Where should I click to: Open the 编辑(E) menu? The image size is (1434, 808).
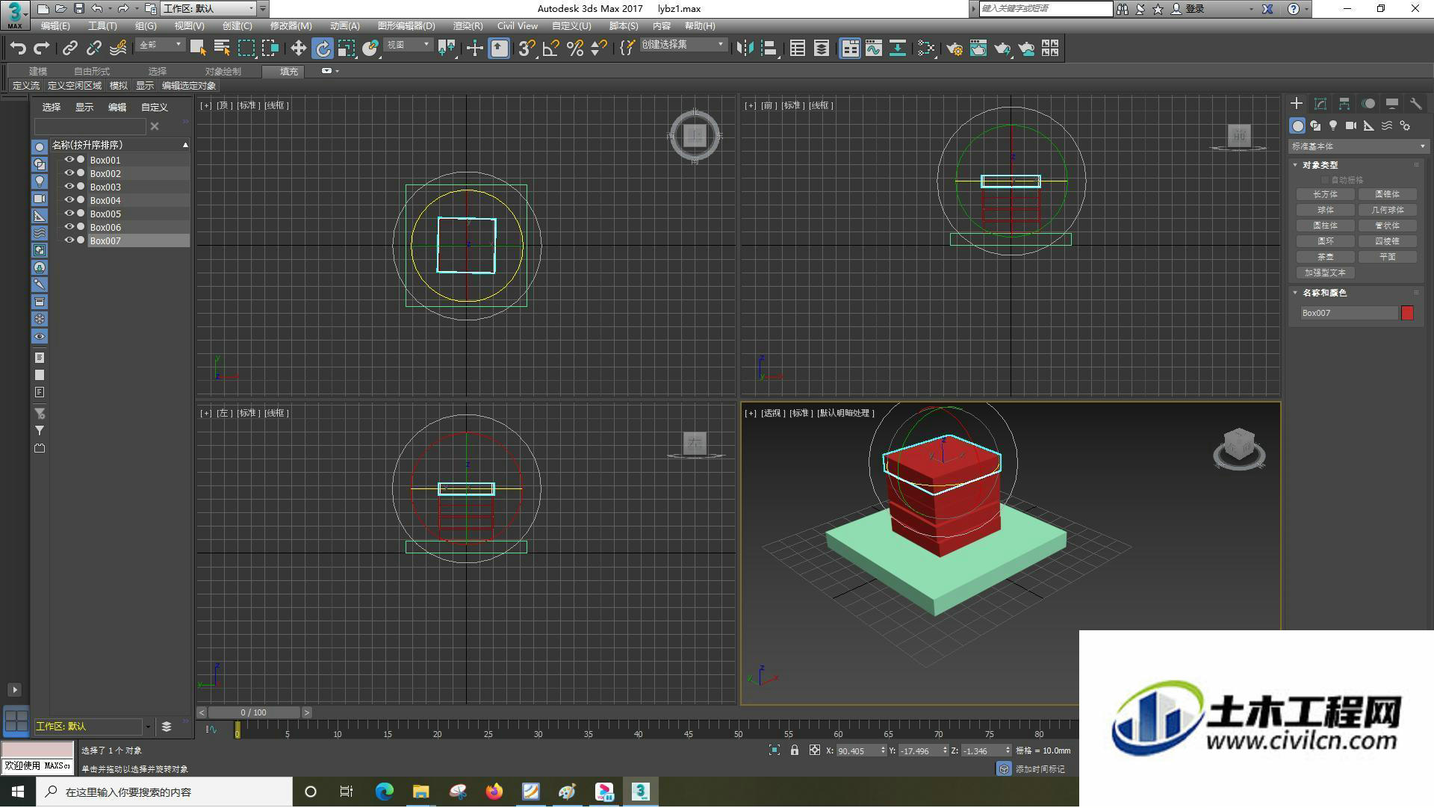coord(55,26)
